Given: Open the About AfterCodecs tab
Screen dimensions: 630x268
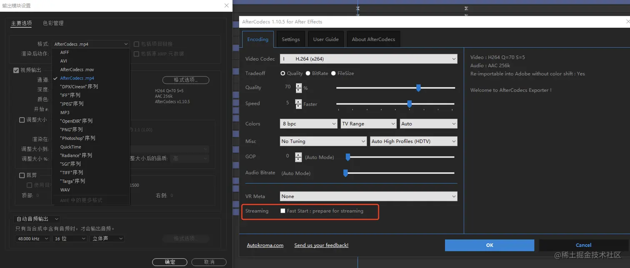Looking at the screenshot, I should click(373, 39).
